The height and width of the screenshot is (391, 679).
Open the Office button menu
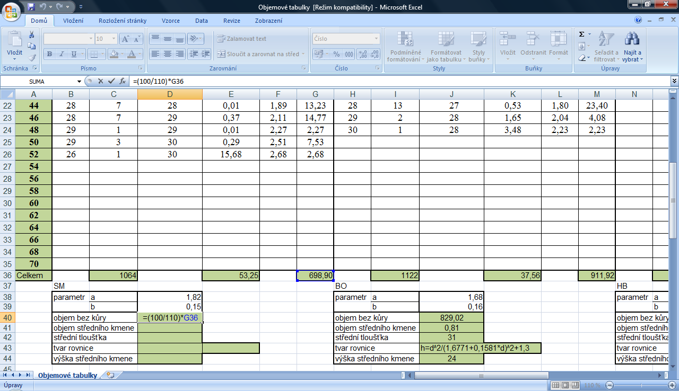(11, 11)
